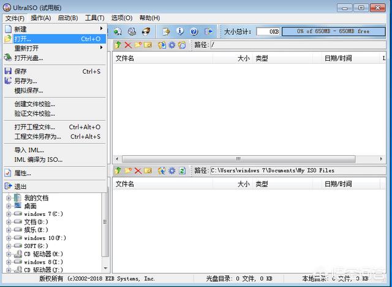Click the 0KB total size field
Screen dimensions: 392x287
pos(268,31)
